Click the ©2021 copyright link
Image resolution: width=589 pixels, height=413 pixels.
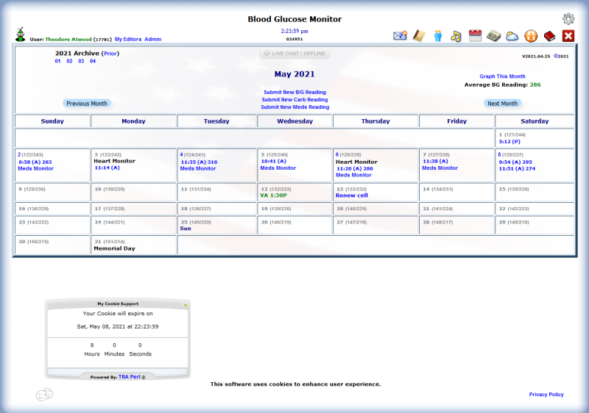[x=561, y=56]
